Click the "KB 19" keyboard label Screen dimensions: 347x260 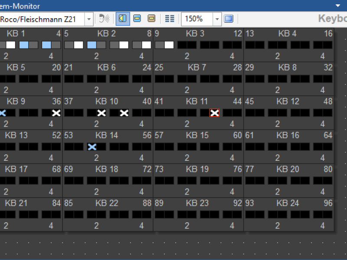pos(197,169)
